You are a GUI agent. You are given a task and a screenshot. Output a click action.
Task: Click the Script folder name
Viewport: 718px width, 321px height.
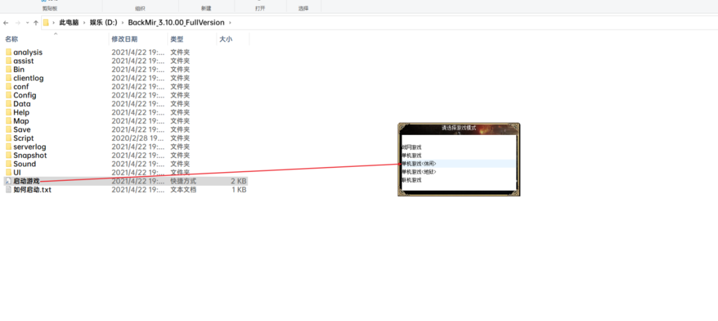tap(23, 138)
